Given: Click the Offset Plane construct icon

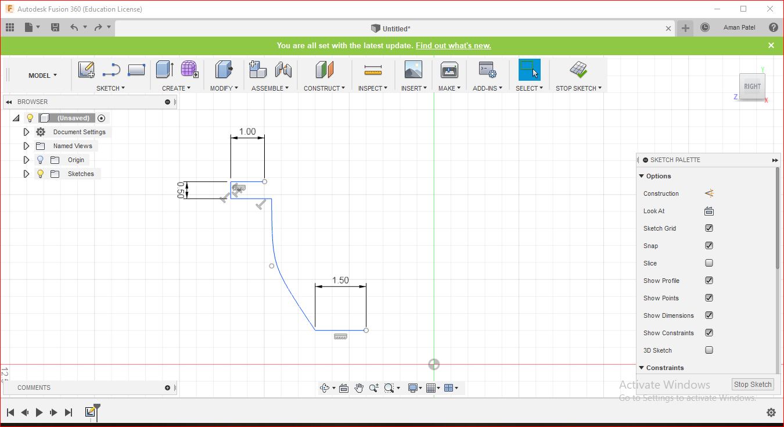Looking at the screenshot, I should coord(325,70).
